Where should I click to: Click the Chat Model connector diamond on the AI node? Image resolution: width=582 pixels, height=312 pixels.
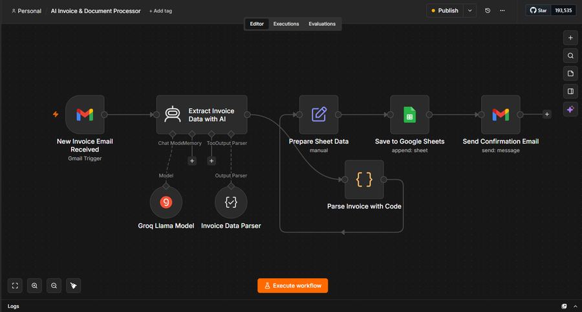click(172, 134)
